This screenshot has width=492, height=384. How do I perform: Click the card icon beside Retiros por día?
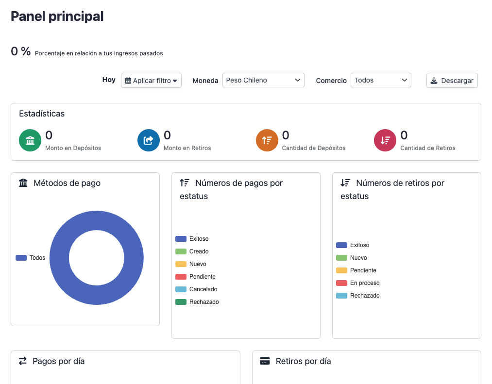point(265,361)
